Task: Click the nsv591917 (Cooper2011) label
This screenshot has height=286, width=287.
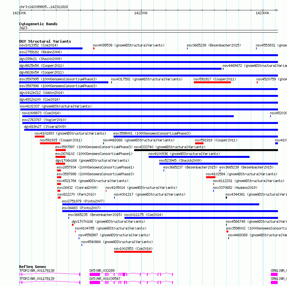Action: [x=215, y=79]
